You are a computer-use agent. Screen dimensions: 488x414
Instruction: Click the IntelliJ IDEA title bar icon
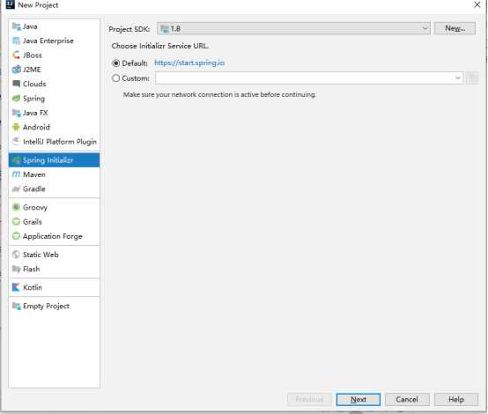pos(11,4)
